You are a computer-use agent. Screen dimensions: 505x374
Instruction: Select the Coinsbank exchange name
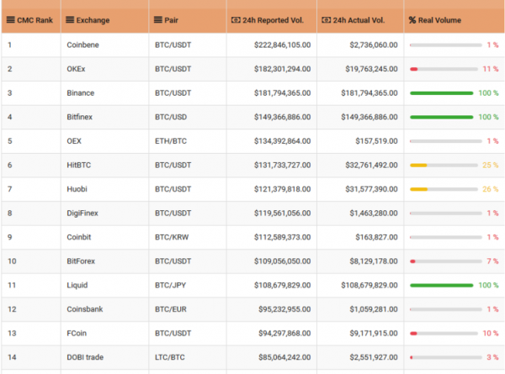tap(85, 309)
